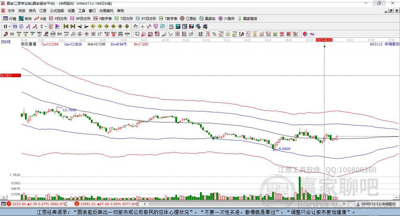This screenshot has width=400, height=216.
Task: Open the 窗口 menu
Action: click(x=92, y=11)
